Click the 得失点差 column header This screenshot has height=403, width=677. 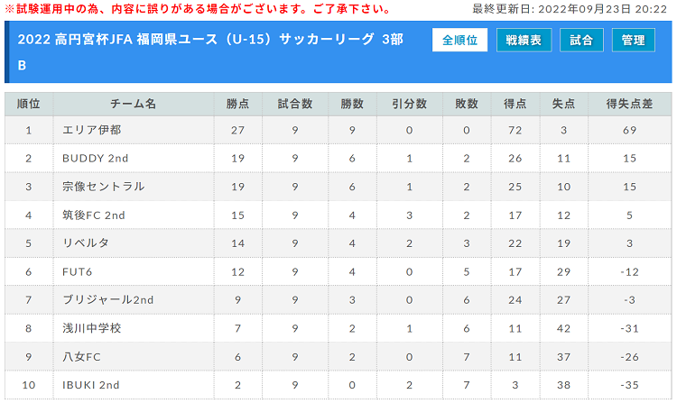(629, 104)
